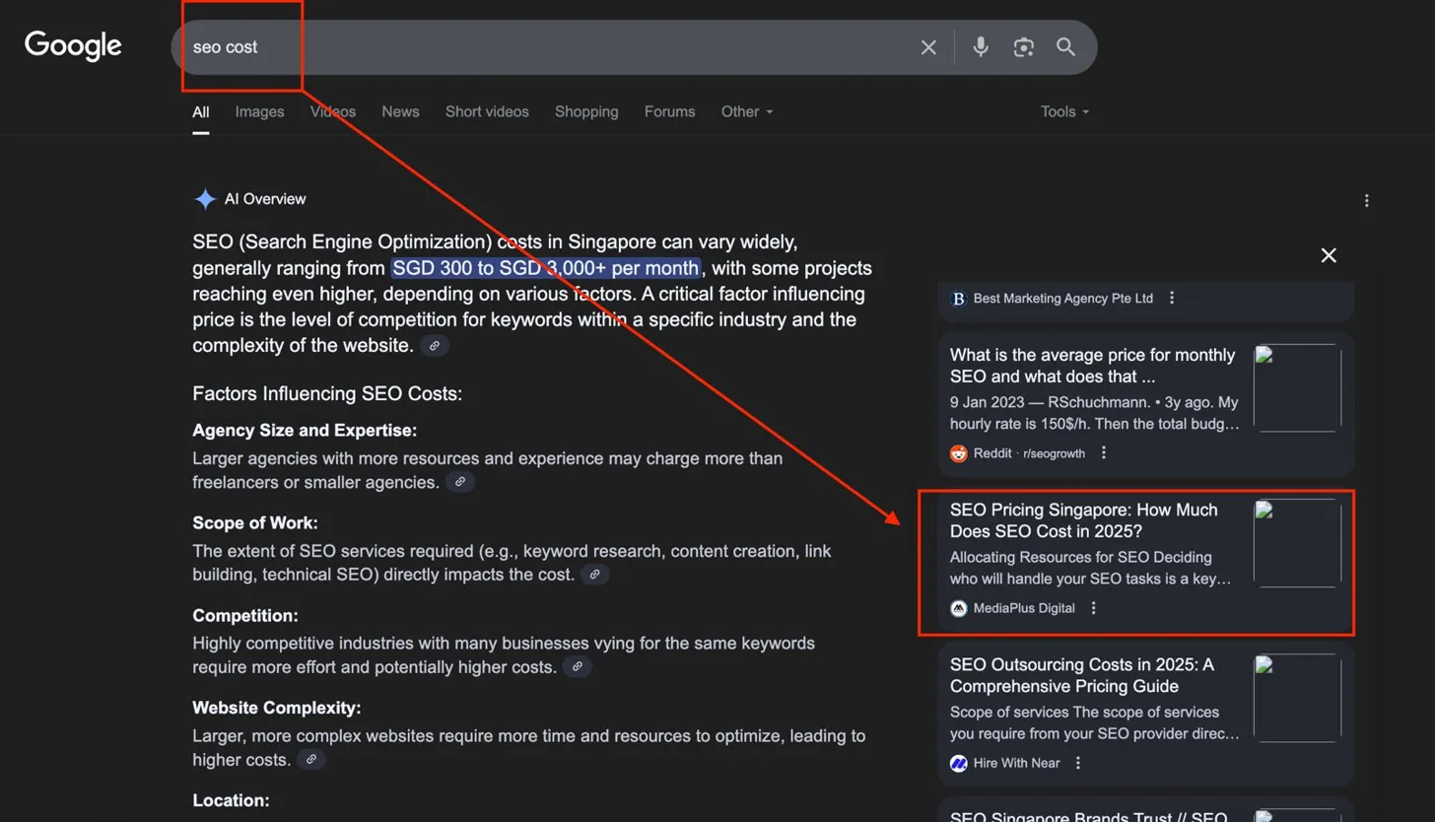
Task: Open source link chip after intro paragraph
Action: [435, 346]
